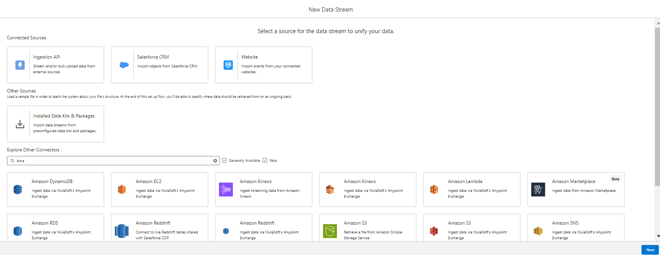660x255 pixels.
Task: Click the green Amazon S3 bucket icon
Action: [x=330, y=231]
